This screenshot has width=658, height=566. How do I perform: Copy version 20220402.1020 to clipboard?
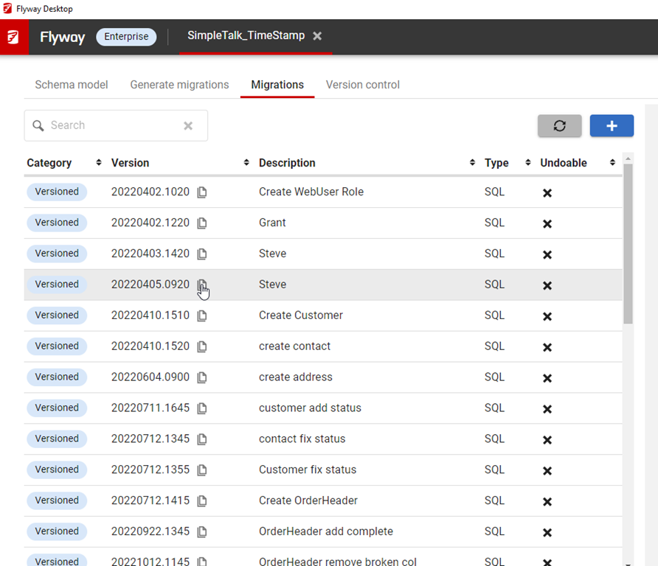(x=202, y=192)
